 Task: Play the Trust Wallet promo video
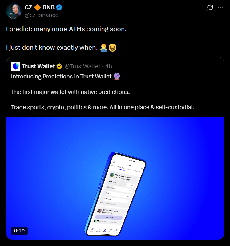click(x=115, y=178)
